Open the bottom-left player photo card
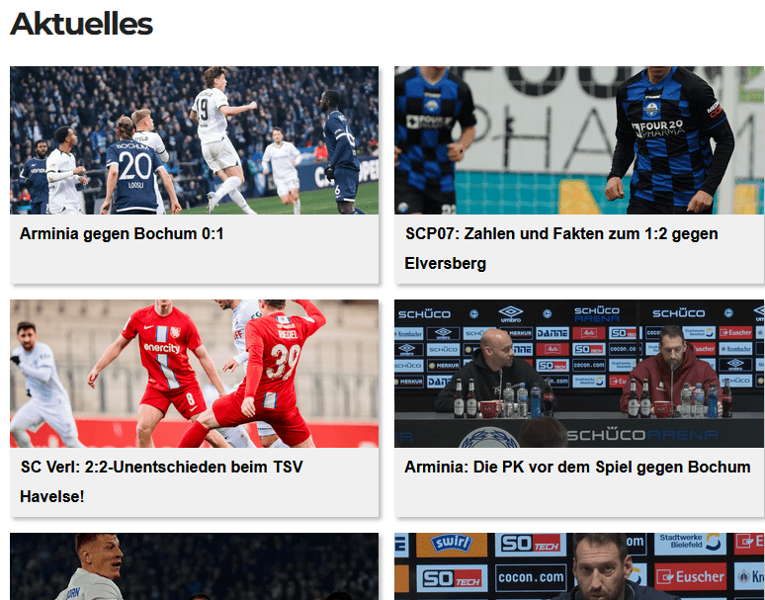The width and height of the screenshot is (765, 600). 194,566
